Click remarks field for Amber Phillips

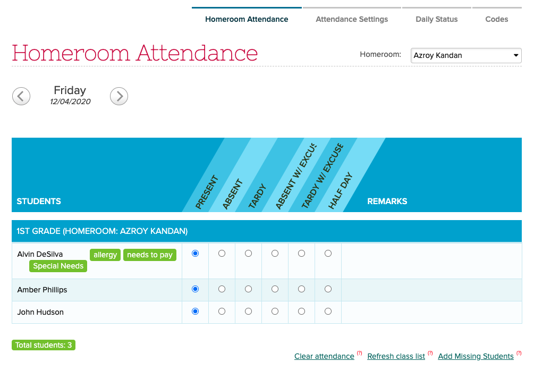tap(431, 290)
